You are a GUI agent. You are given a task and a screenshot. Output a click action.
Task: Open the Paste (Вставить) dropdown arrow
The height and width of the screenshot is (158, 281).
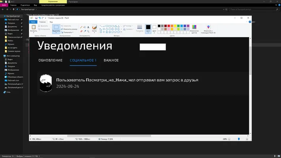(x=34, y=33)
